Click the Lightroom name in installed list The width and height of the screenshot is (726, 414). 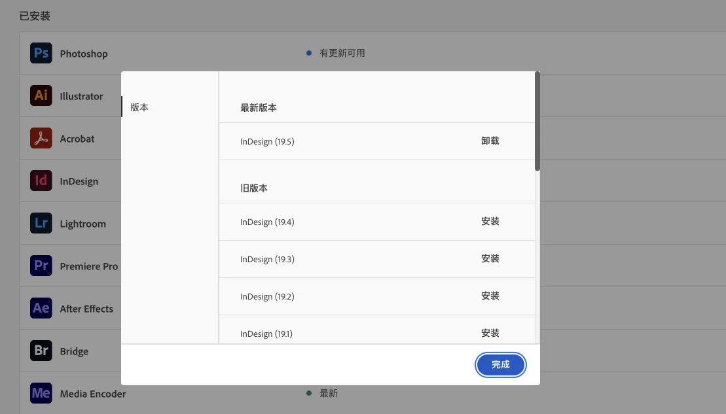pyautogui.click(x=83, y=224)
